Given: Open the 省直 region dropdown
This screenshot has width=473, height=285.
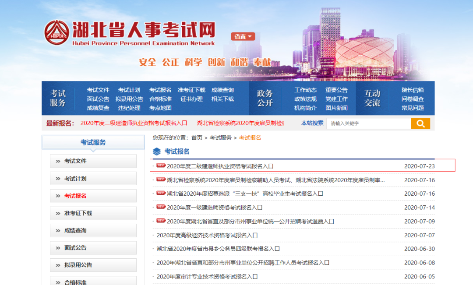Looking at the screenshot, I should (x=243, y=36).
